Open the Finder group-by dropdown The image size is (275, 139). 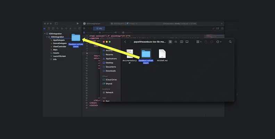[199, 42]
